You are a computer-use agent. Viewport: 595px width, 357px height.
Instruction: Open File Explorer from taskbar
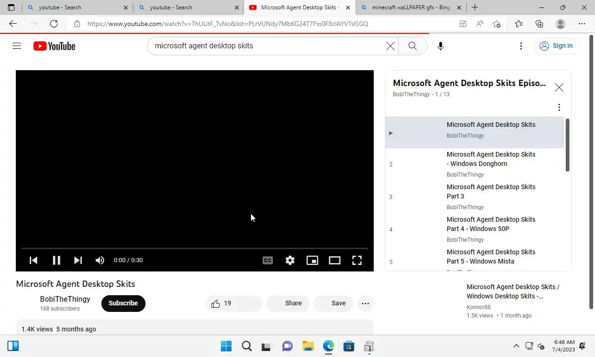coord(308,346)
